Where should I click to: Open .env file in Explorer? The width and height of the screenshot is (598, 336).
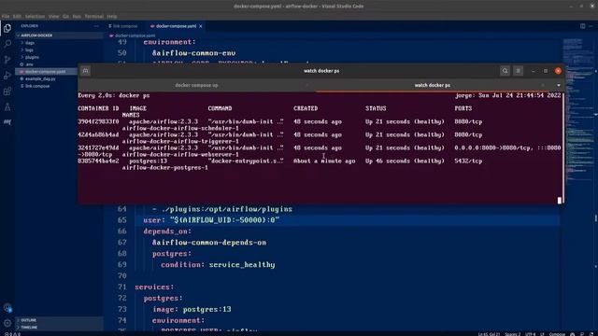coord(29,64)
